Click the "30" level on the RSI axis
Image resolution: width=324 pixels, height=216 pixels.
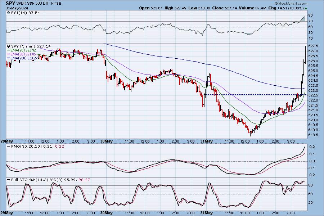click(310, 33)
